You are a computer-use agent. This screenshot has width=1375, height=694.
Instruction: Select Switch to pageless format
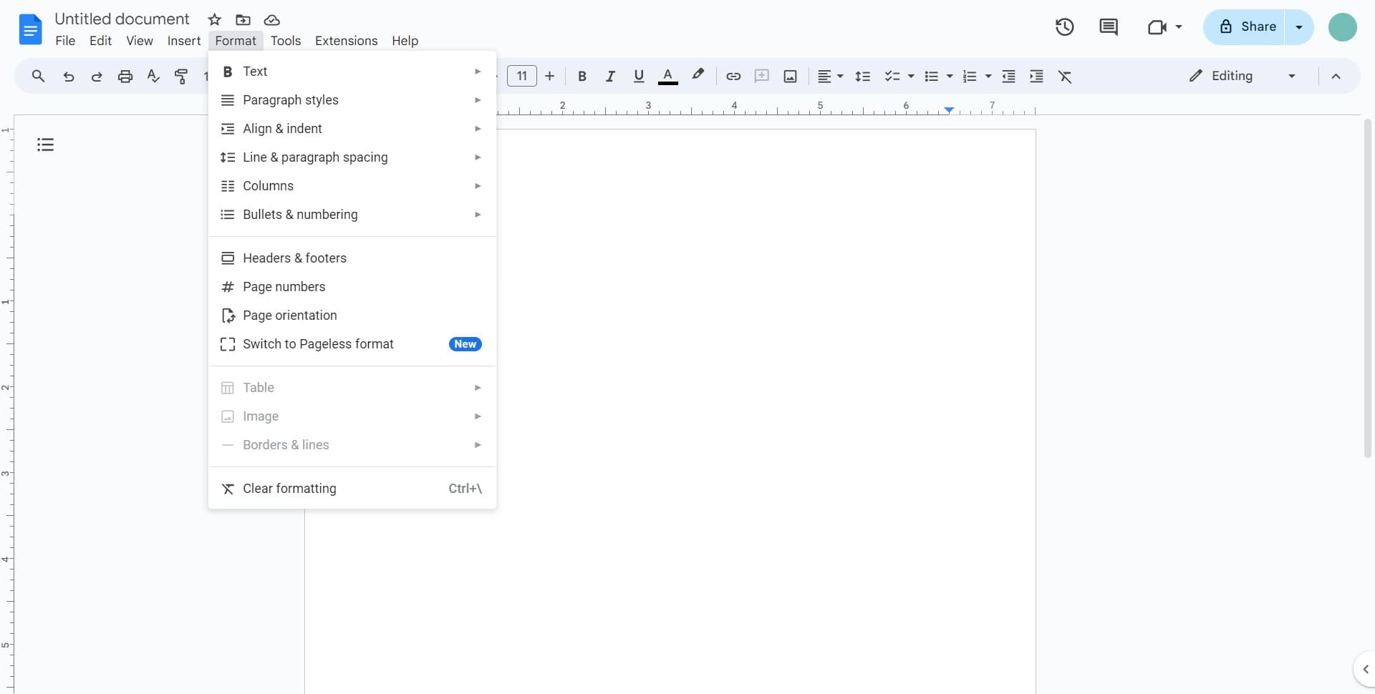(x=319, y=344)
